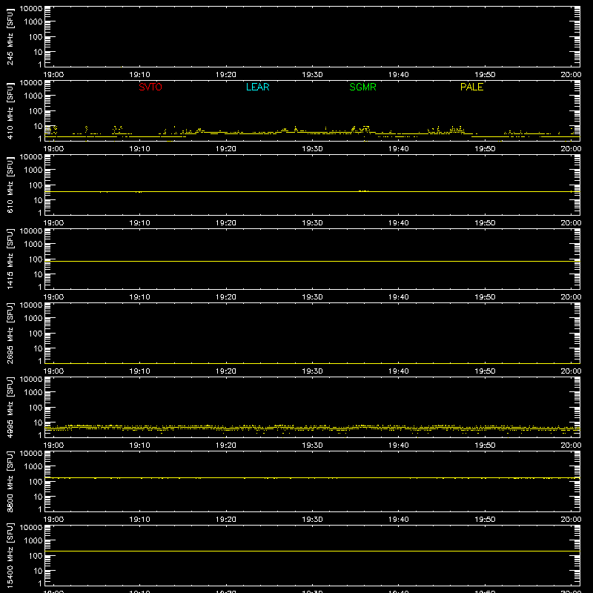Click the 1000 tick label of 2695 MHz panel
The height and width of the screenshot is (593, 593).
(x=33, y=319)
